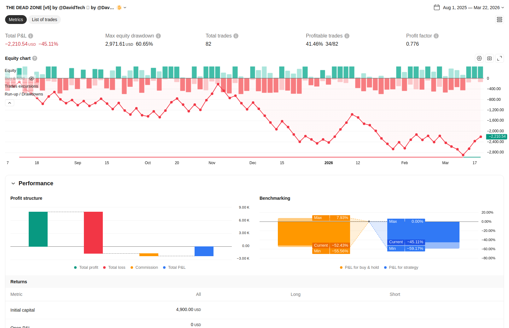Switch to the List of trades tab
The width and height of the screenshot is (509, 328).
pyautogui.click(x=44, y=20)
